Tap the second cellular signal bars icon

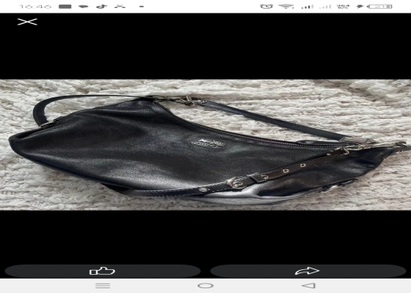(x=325, y=6)
